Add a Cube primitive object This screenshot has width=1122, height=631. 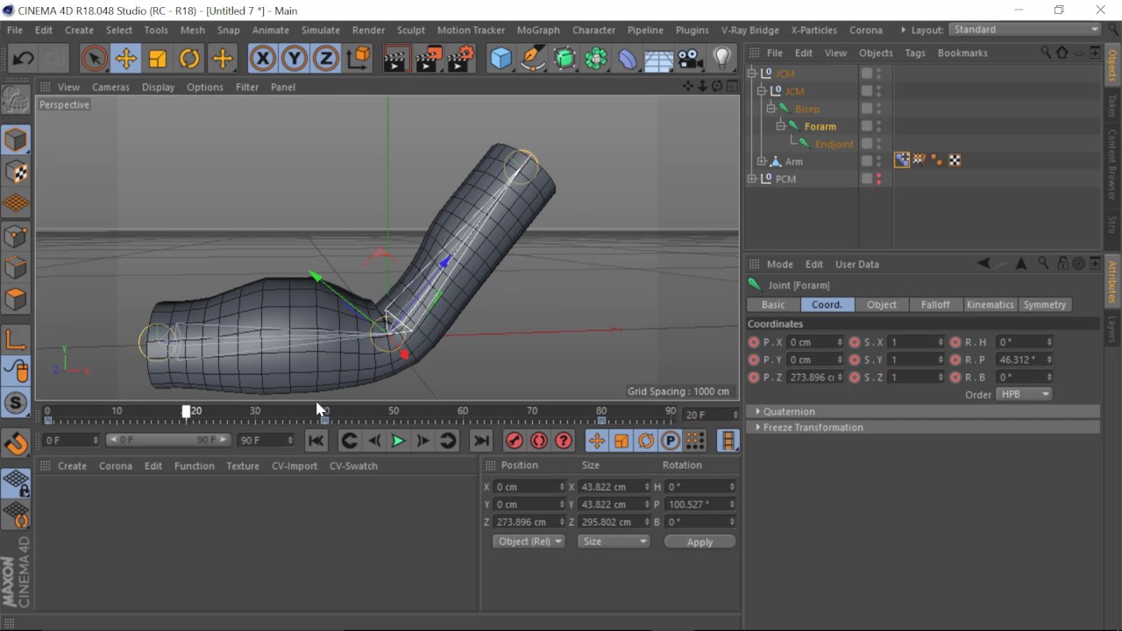501,59
